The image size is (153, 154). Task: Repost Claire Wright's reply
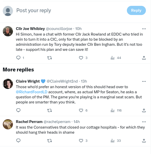pyautogui.click(x=50, y=110)
